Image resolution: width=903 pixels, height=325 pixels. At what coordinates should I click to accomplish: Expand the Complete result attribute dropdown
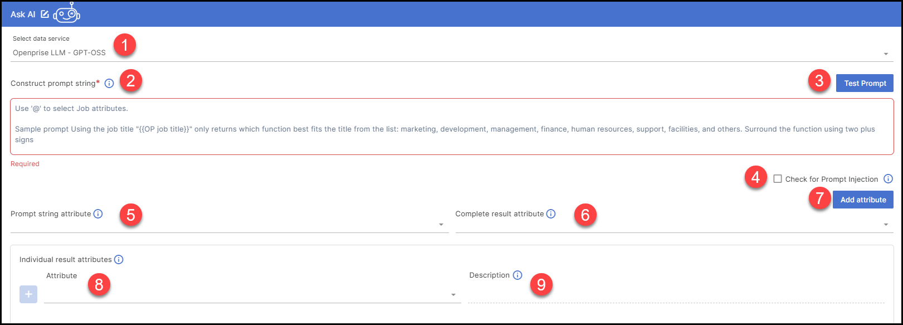[673, 225]
